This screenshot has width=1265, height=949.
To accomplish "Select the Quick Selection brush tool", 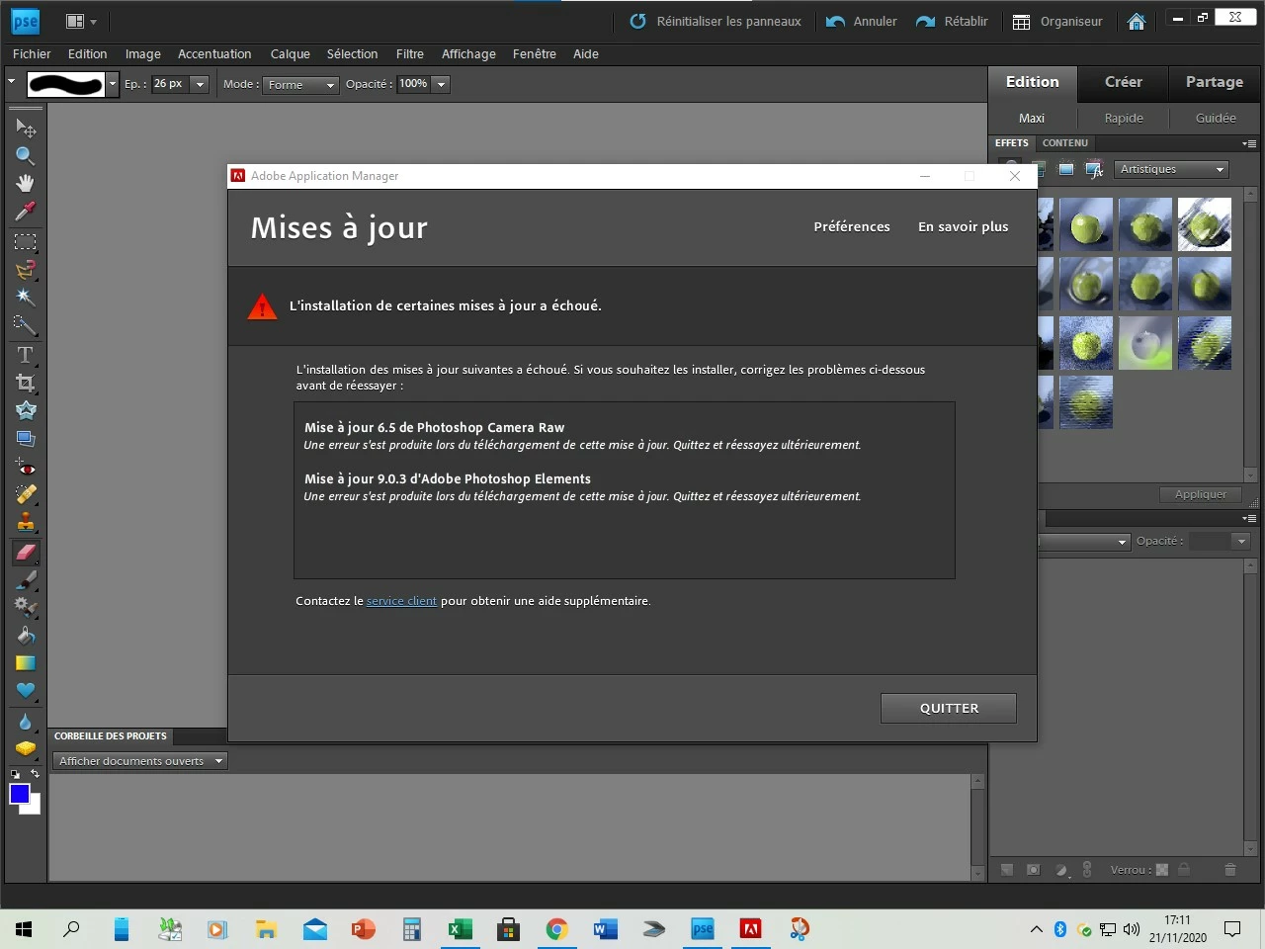I will point(26,324).
